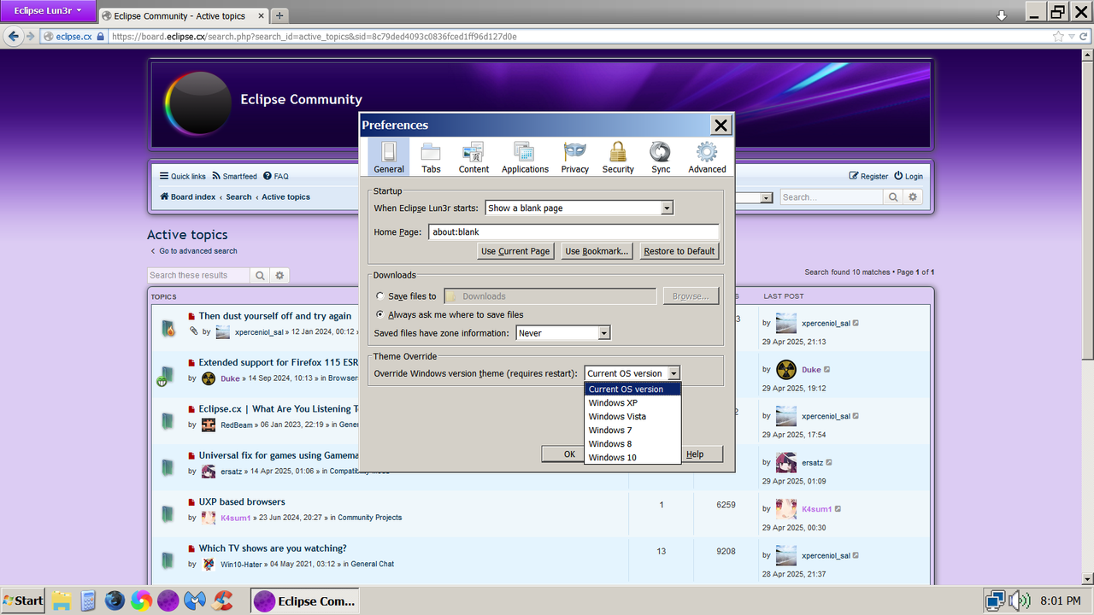
Task: Click Restore to Default button
Action: click(x=679, y=251)
